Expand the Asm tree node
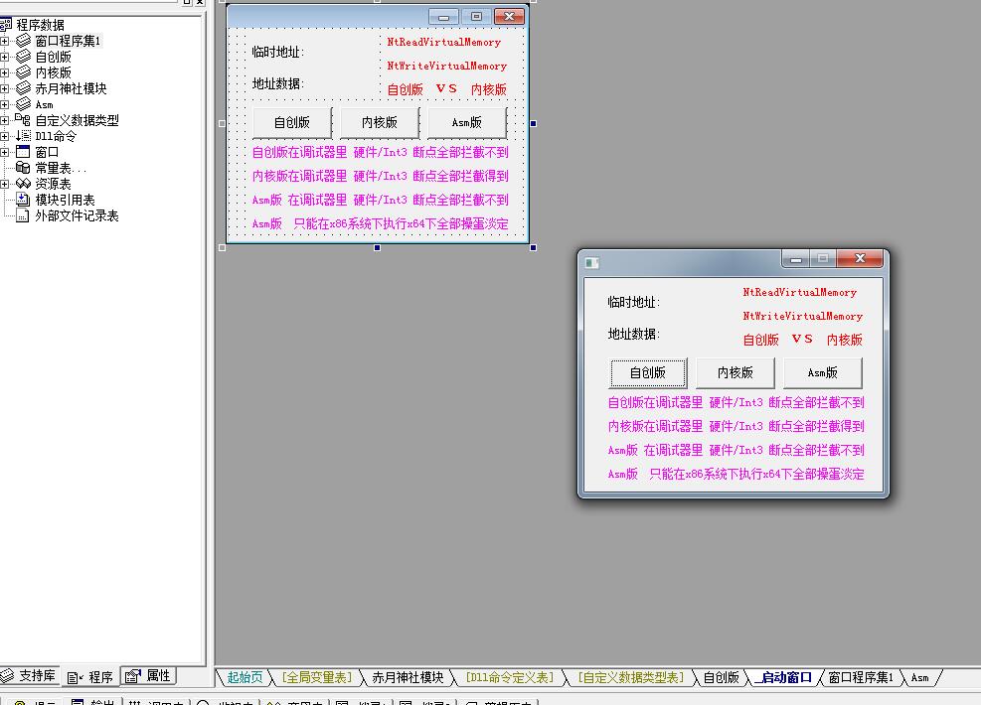This screenshot has width=981, height=705. click(x=4, y=104)
